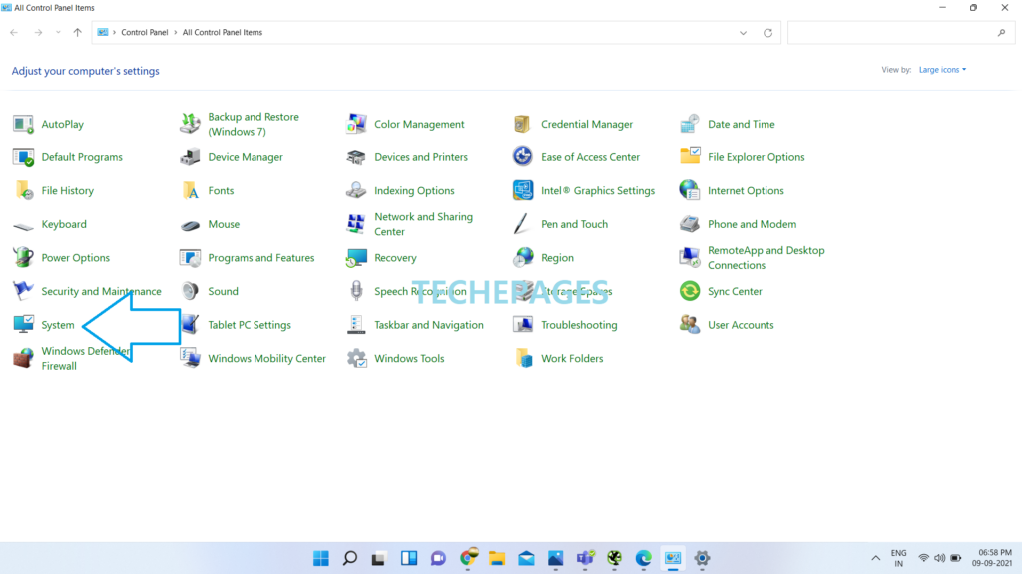Open the Windows Defender Firewall icon
The image size is (1022, 574).
click(24, 358)
